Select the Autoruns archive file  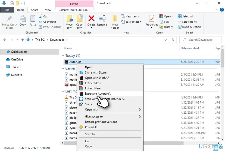142,62
